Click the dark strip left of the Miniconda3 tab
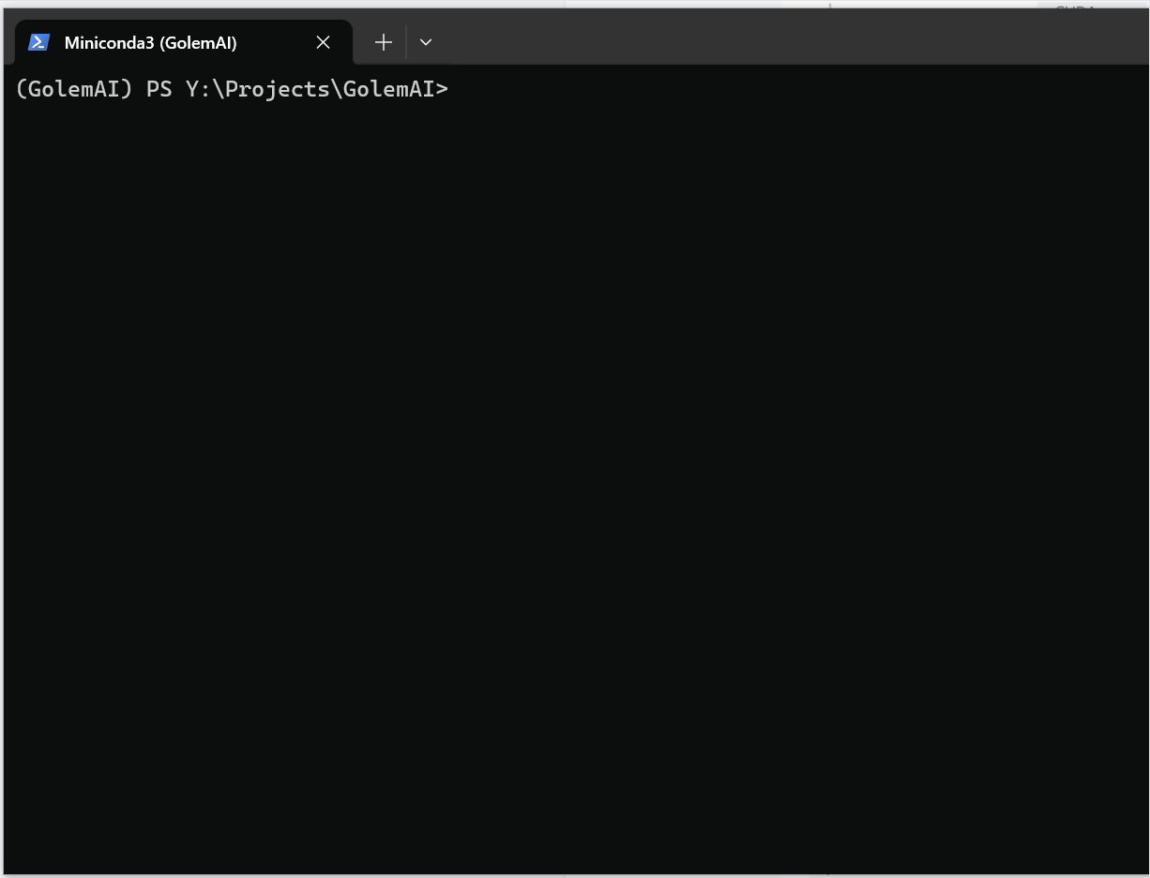The image size is (1150, 878). pos(8,42)
